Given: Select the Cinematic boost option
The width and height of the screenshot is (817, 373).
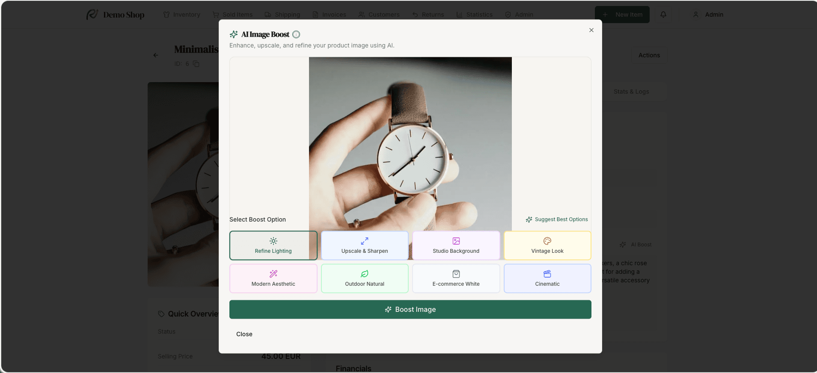Looking at the screenshot, I should click(x=547, y=278).
